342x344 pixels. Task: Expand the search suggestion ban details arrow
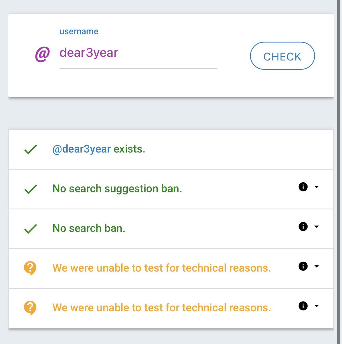[317, 187]
